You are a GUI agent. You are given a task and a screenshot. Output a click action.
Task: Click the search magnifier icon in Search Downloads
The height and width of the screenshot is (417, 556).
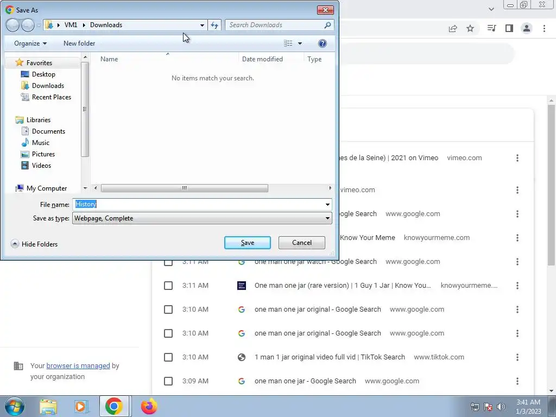pos(327,25)
